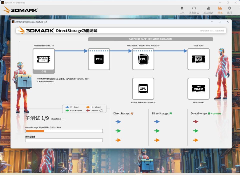Click the CPU chip icon
The height and width of the screenshot is (175, 240).
(x=143, y=59)
